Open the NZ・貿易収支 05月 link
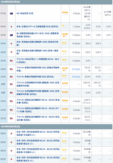 tap(25, 13)
